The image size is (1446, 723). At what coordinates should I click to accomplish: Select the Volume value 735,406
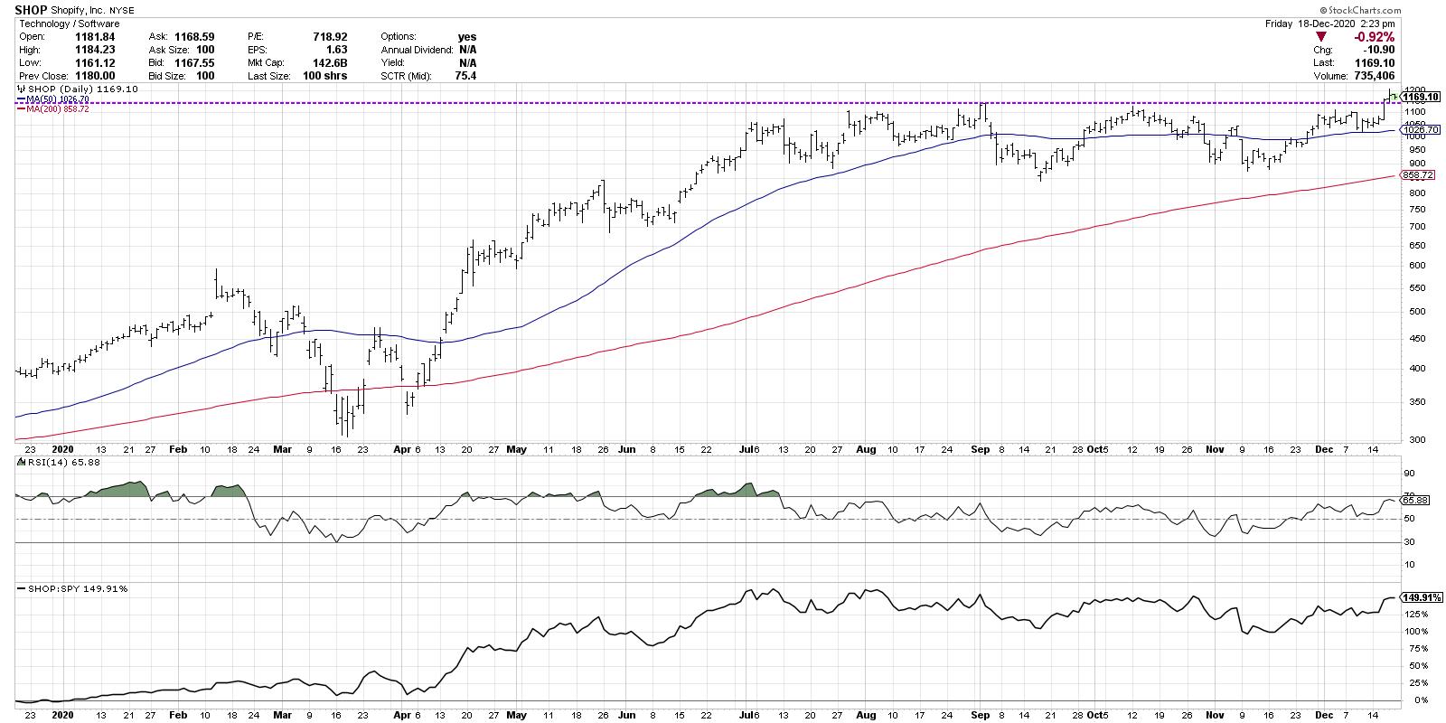[1374, 76]
